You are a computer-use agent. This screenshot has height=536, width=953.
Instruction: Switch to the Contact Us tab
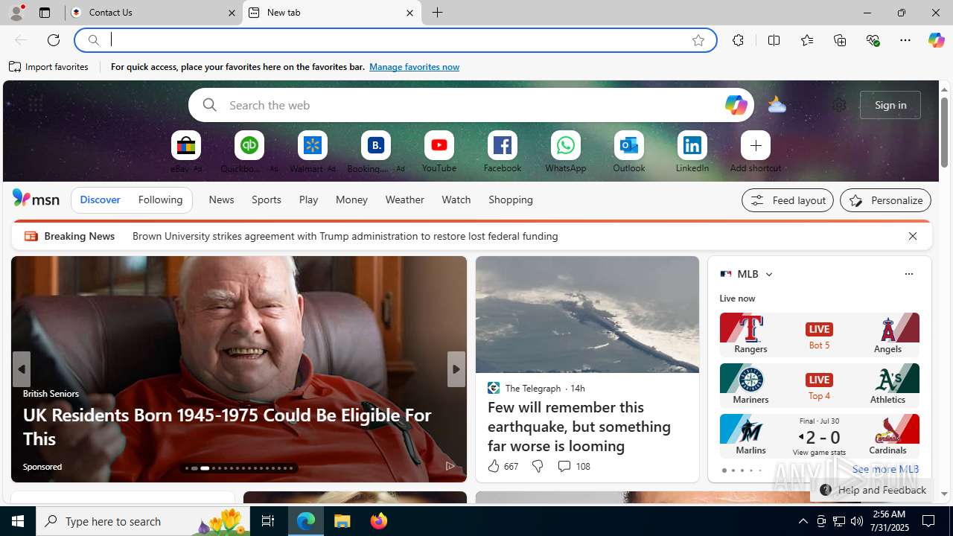click(154, 13)
